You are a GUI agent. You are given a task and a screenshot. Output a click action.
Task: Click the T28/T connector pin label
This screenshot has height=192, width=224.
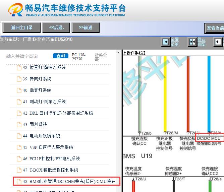click(180, 179)
